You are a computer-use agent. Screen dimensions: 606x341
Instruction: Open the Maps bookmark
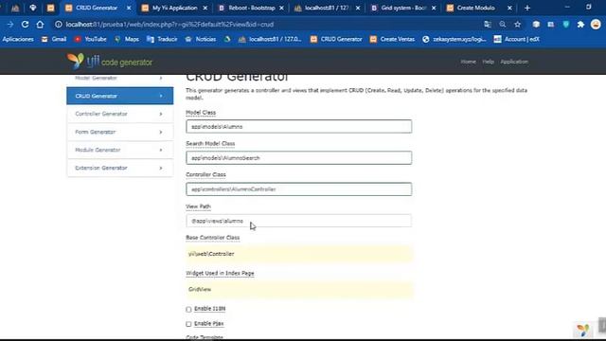tap(127, 39)
